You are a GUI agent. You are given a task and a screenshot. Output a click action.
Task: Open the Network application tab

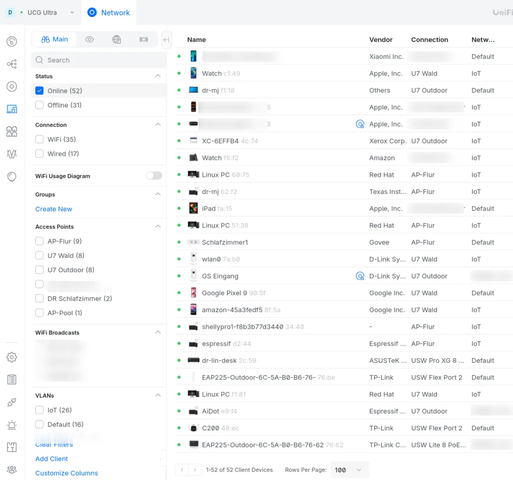(x=109, y=13)
